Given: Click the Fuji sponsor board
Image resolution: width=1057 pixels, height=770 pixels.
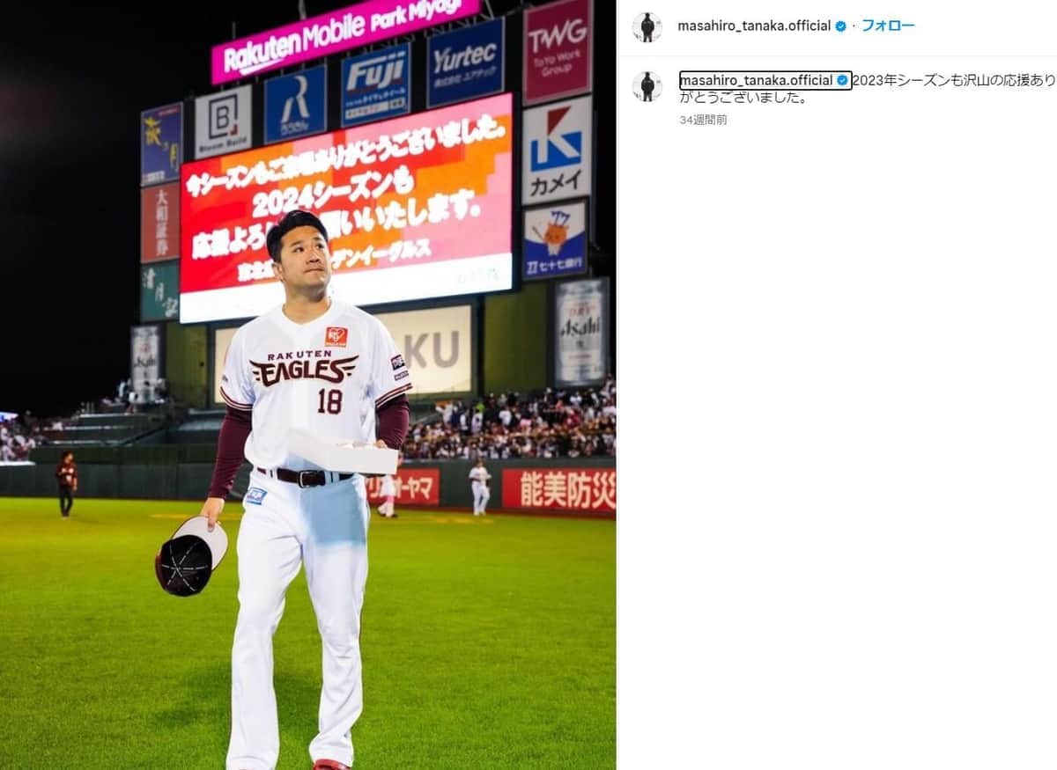Looking at the screenshot, I should (x=375, y=84).
